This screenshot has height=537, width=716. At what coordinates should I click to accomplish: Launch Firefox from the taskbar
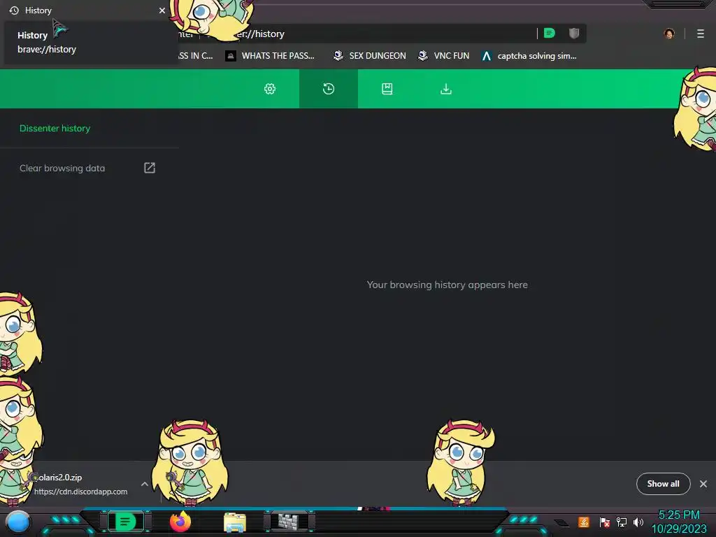[x=180, y=522]
